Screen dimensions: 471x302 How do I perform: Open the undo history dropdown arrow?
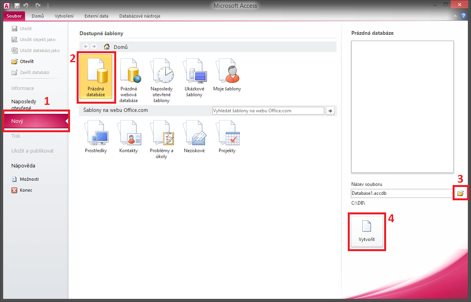click(x=32, y=6)
